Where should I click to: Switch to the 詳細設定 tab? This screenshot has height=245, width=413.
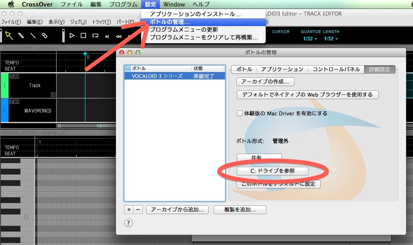[x=380, y=69]
